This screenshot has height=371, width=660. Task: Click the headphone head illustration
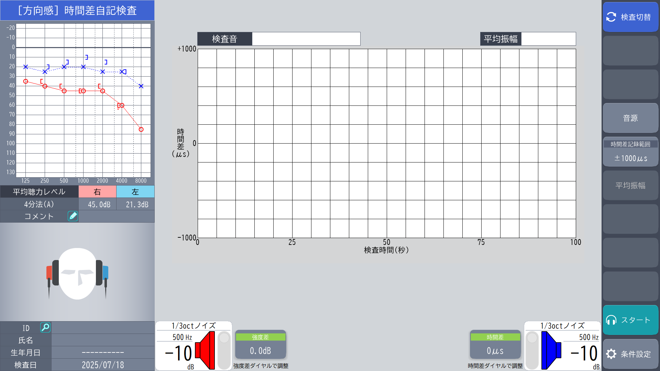point(77,274)
